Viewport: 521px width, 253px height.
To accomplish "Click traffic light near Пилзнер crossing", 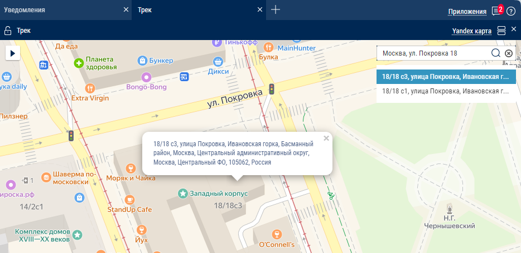I will click(71, 136).
